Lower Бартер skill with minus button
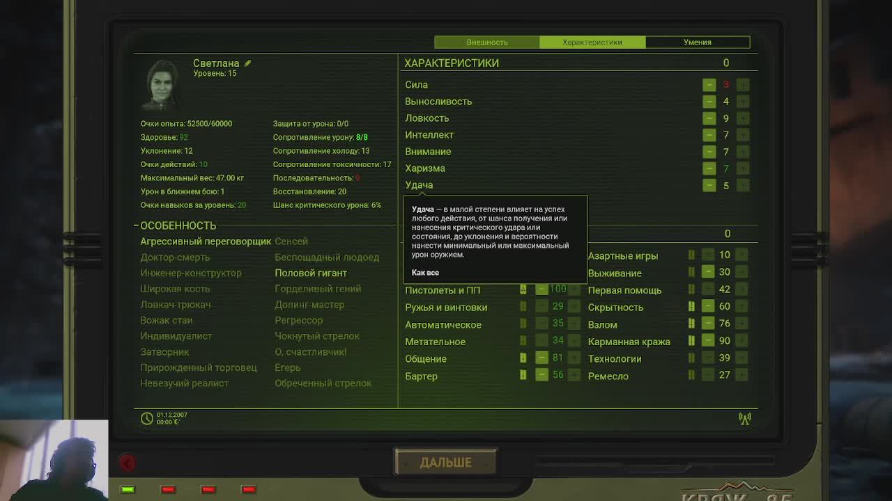The width and height of the screenshot is (892, 501). pos(541,374)
